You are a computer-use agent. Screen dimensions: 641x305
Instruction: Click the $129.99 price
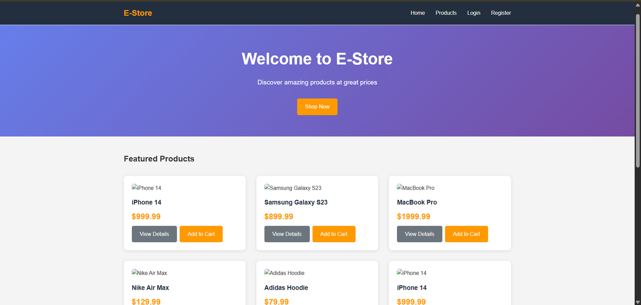146,301
